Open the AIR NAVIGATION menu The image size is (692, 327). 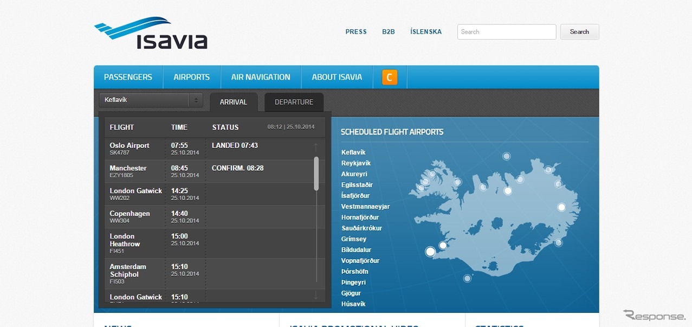coord(261,77)
